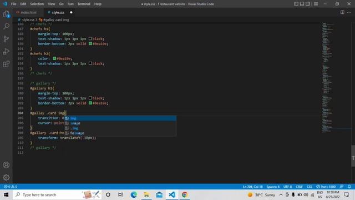Open the Cortana circle on taskbar
355x200 pixels.
tap(108, 194)
